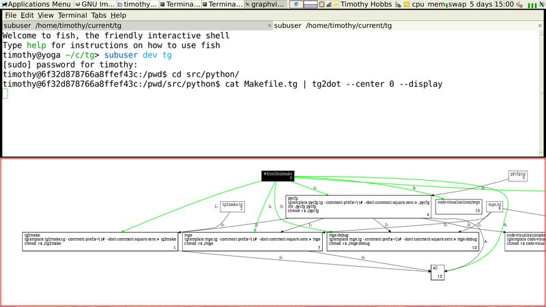The height and width of the screenshot is (307, 546).
Task: Close the second light terminal tab
Action: coord(540,25)
